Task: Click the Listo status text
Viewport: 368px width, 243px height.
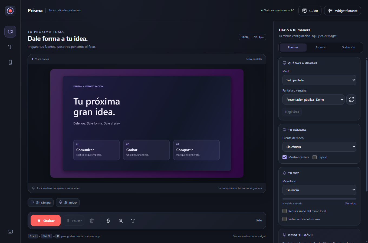Action: tap(259, 221)
